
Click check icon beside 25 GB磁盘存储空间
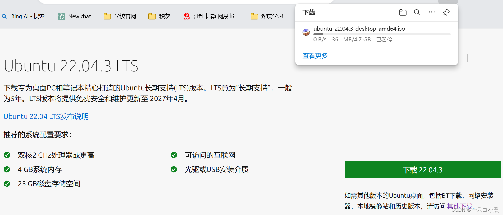(x=7, y=184)
